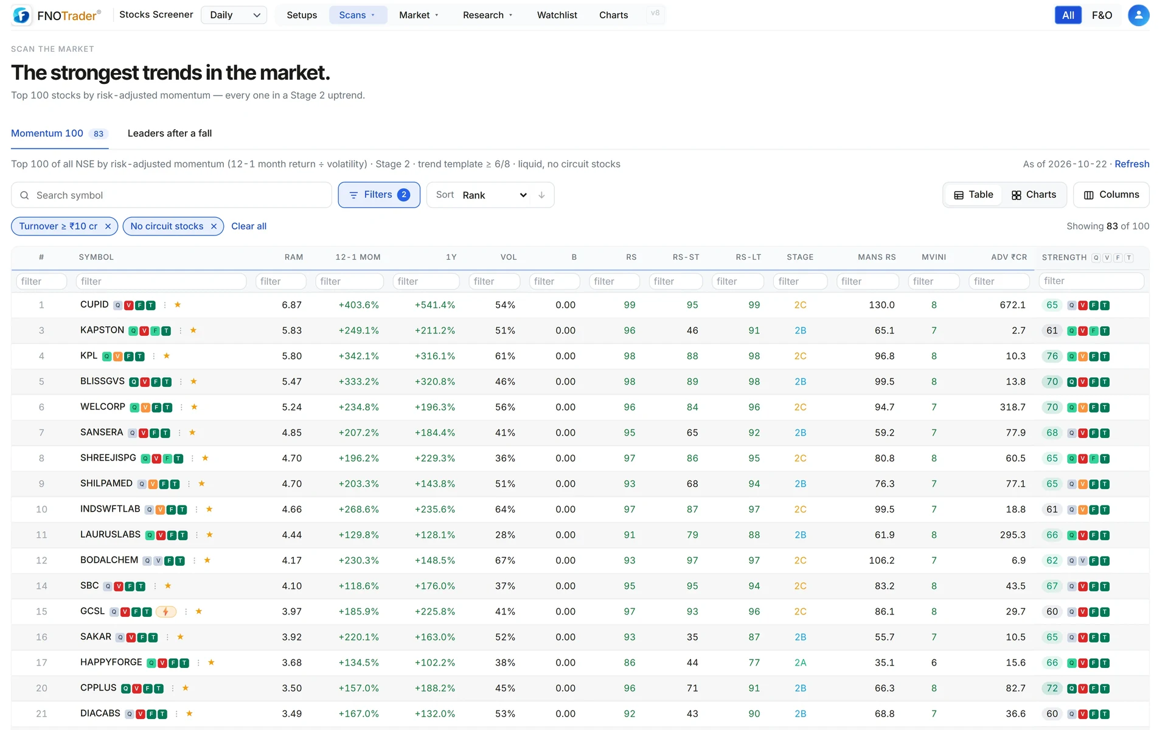This screenshot has width=1168, height=730.
Task: Switch to the Table view
Action: click(973, 195)
